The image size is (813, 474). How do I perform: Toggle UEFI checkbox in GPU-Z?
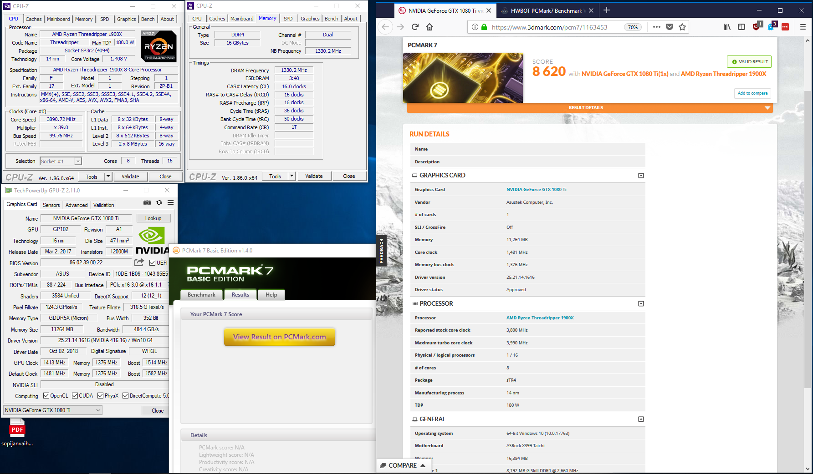[x=153, y=263]
